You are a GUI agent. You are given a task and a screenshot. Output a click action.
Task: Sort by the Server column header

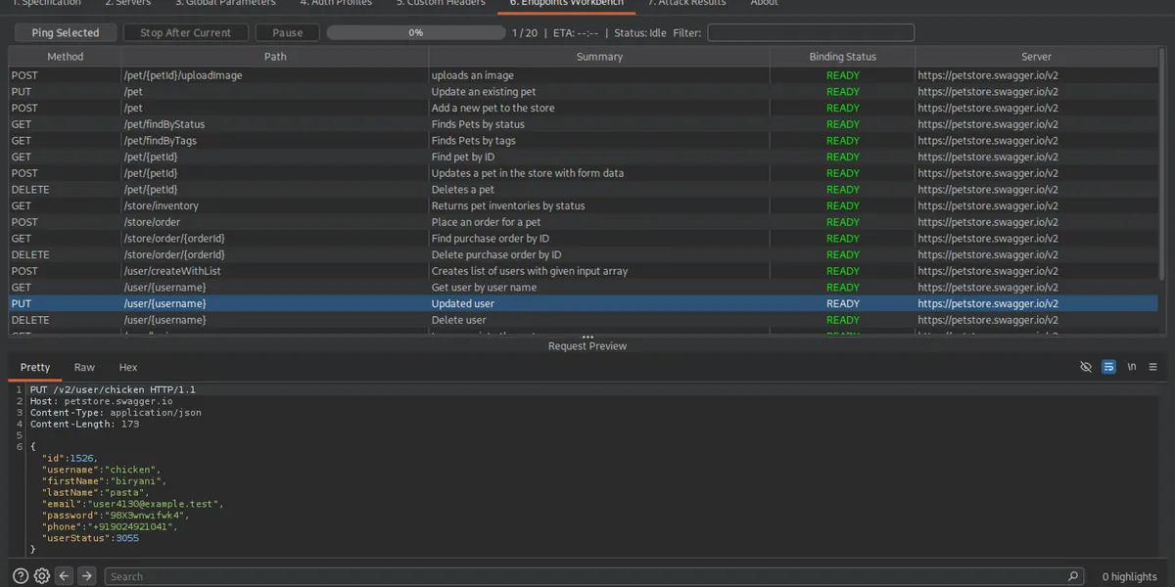[1037, 57]
